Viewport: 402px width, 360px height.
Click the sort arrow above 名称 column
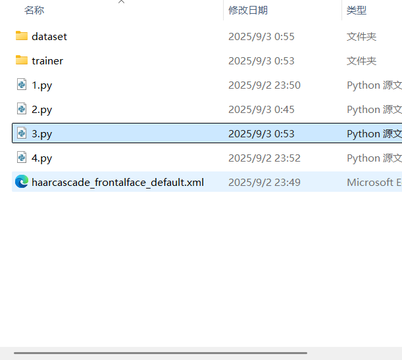[x=121, y=3]
